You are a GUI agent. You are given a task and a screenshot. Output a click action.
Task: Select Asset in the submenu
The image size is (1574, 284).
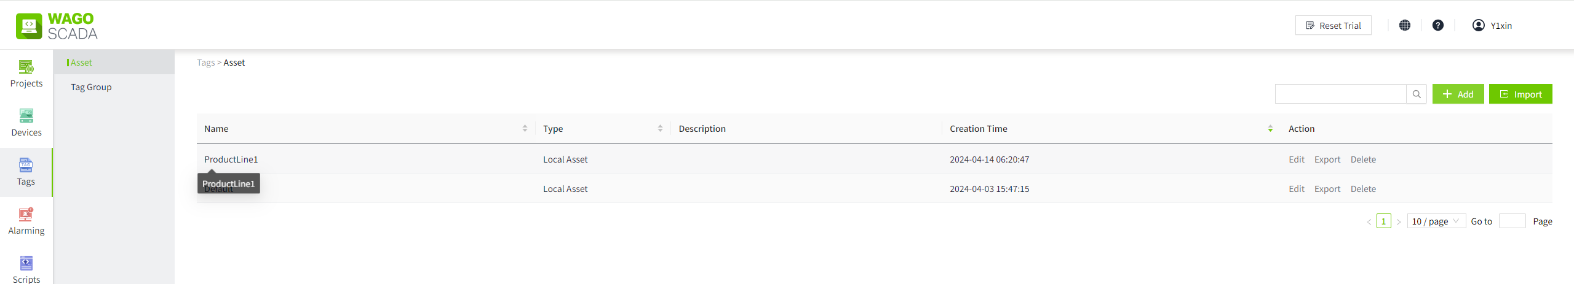coord(81,63)
